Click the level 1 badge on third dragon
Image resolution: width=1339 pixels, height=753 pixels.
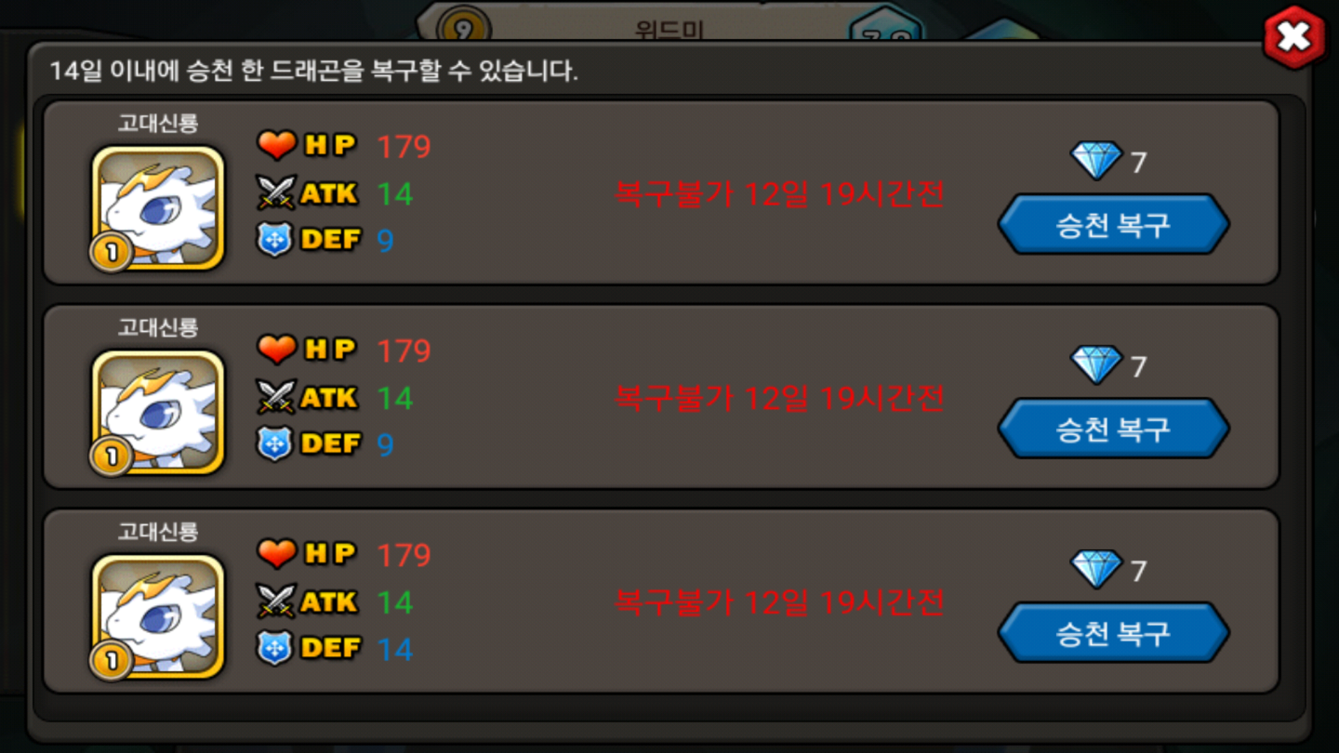[111, 661]
